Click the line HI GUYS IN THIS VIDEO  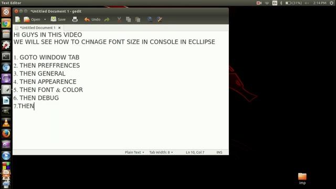48,35
